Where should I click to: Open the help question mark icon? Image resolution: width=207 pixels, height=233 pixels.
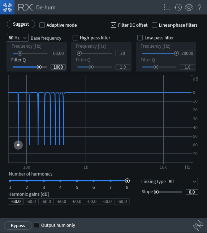tap(200, 7)
